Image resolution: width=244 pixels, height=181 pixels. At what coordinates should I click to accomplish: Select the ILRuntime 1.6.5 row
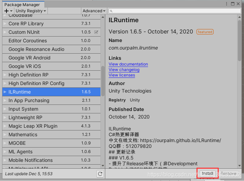tap(51, 92)
